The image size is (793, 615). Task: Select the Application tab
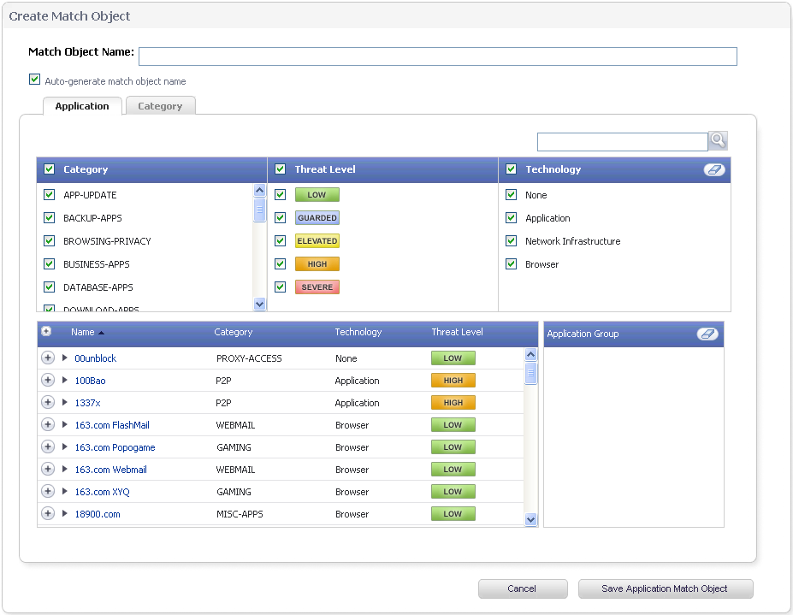tap(82, 106)
